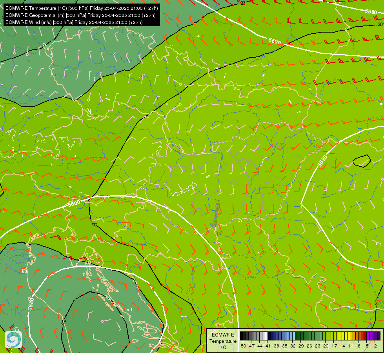Click the -23 value on temperature legend
Viewport: 384px width, 353px height.
coord(317,346)
